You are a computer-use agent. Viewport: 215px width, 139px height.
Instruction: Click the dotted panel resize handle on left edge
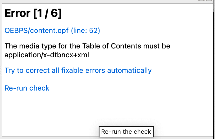click(x=1, y=71)
